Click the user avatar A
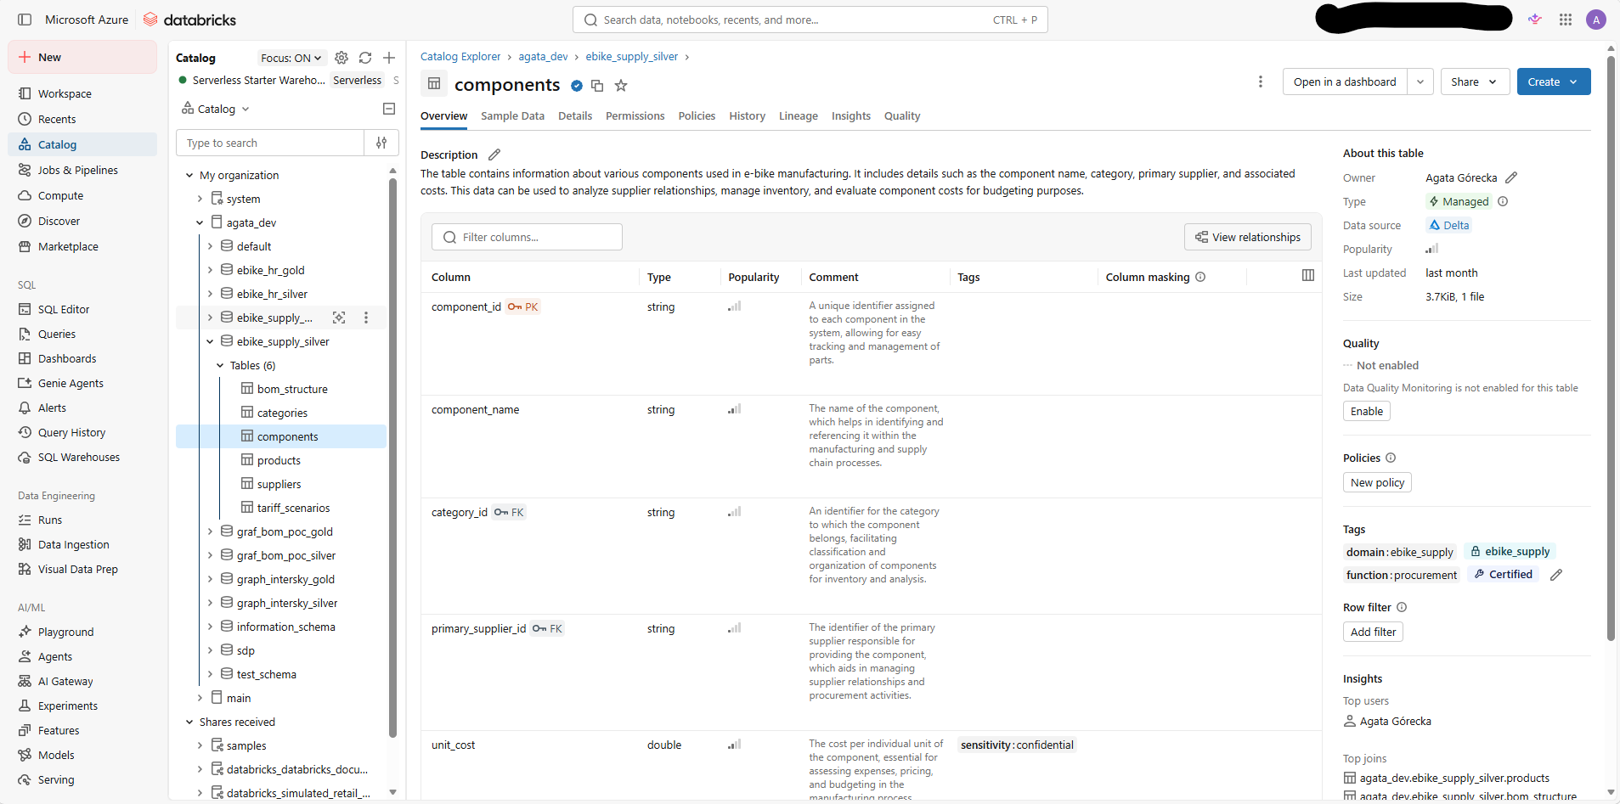Image resolution: width=1620 pixels, height=804 pixels. 1596,20
